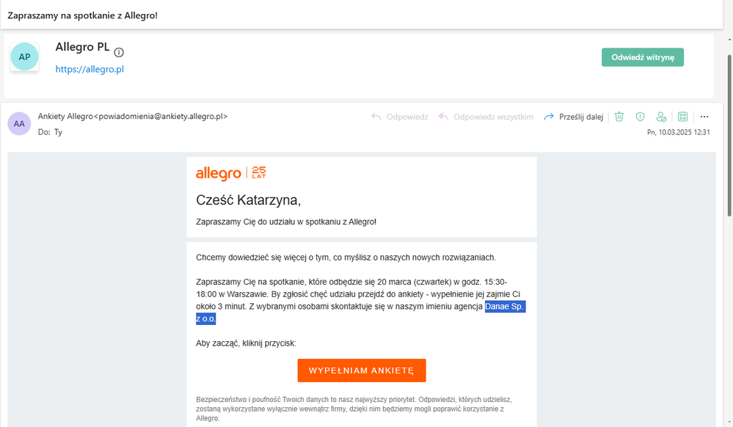This screenshot has height=427, width=733.
Task: Click the footer text starting 'Bezpieczeństwo i poufność'
Action: pyautogui.click(x=354, y=409)
